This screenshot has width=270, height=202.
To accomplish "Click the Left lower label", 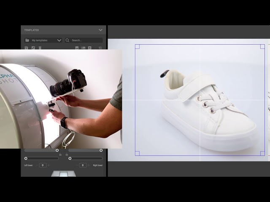I will pyautogui.click(x=28, y=165).
